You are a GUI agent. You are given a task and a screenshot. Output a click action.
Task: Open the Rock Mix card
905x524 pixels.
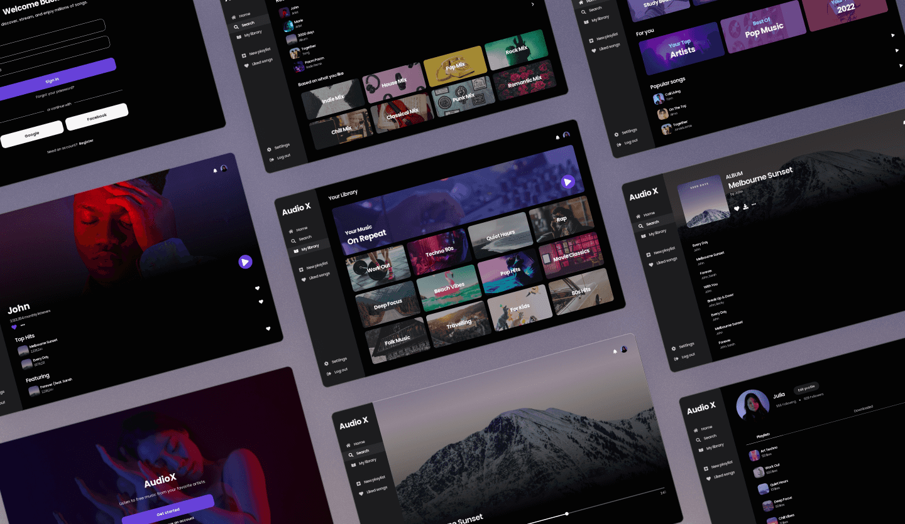[517, 50]
